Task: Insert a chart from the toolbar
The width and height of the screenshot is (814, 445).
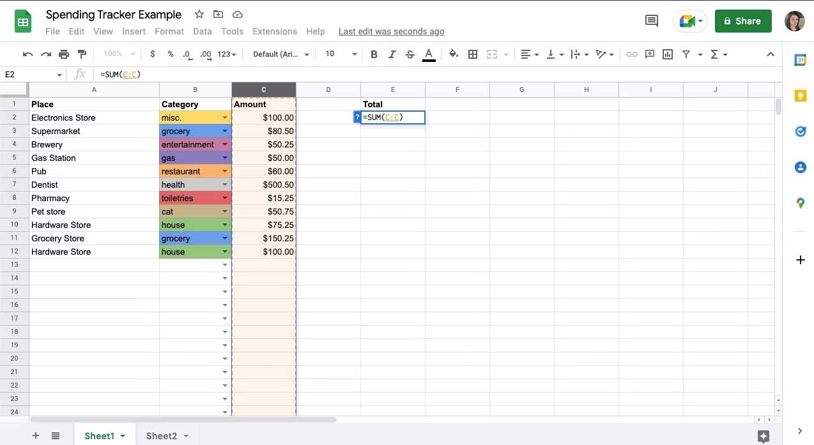Action: pos(667,54)
